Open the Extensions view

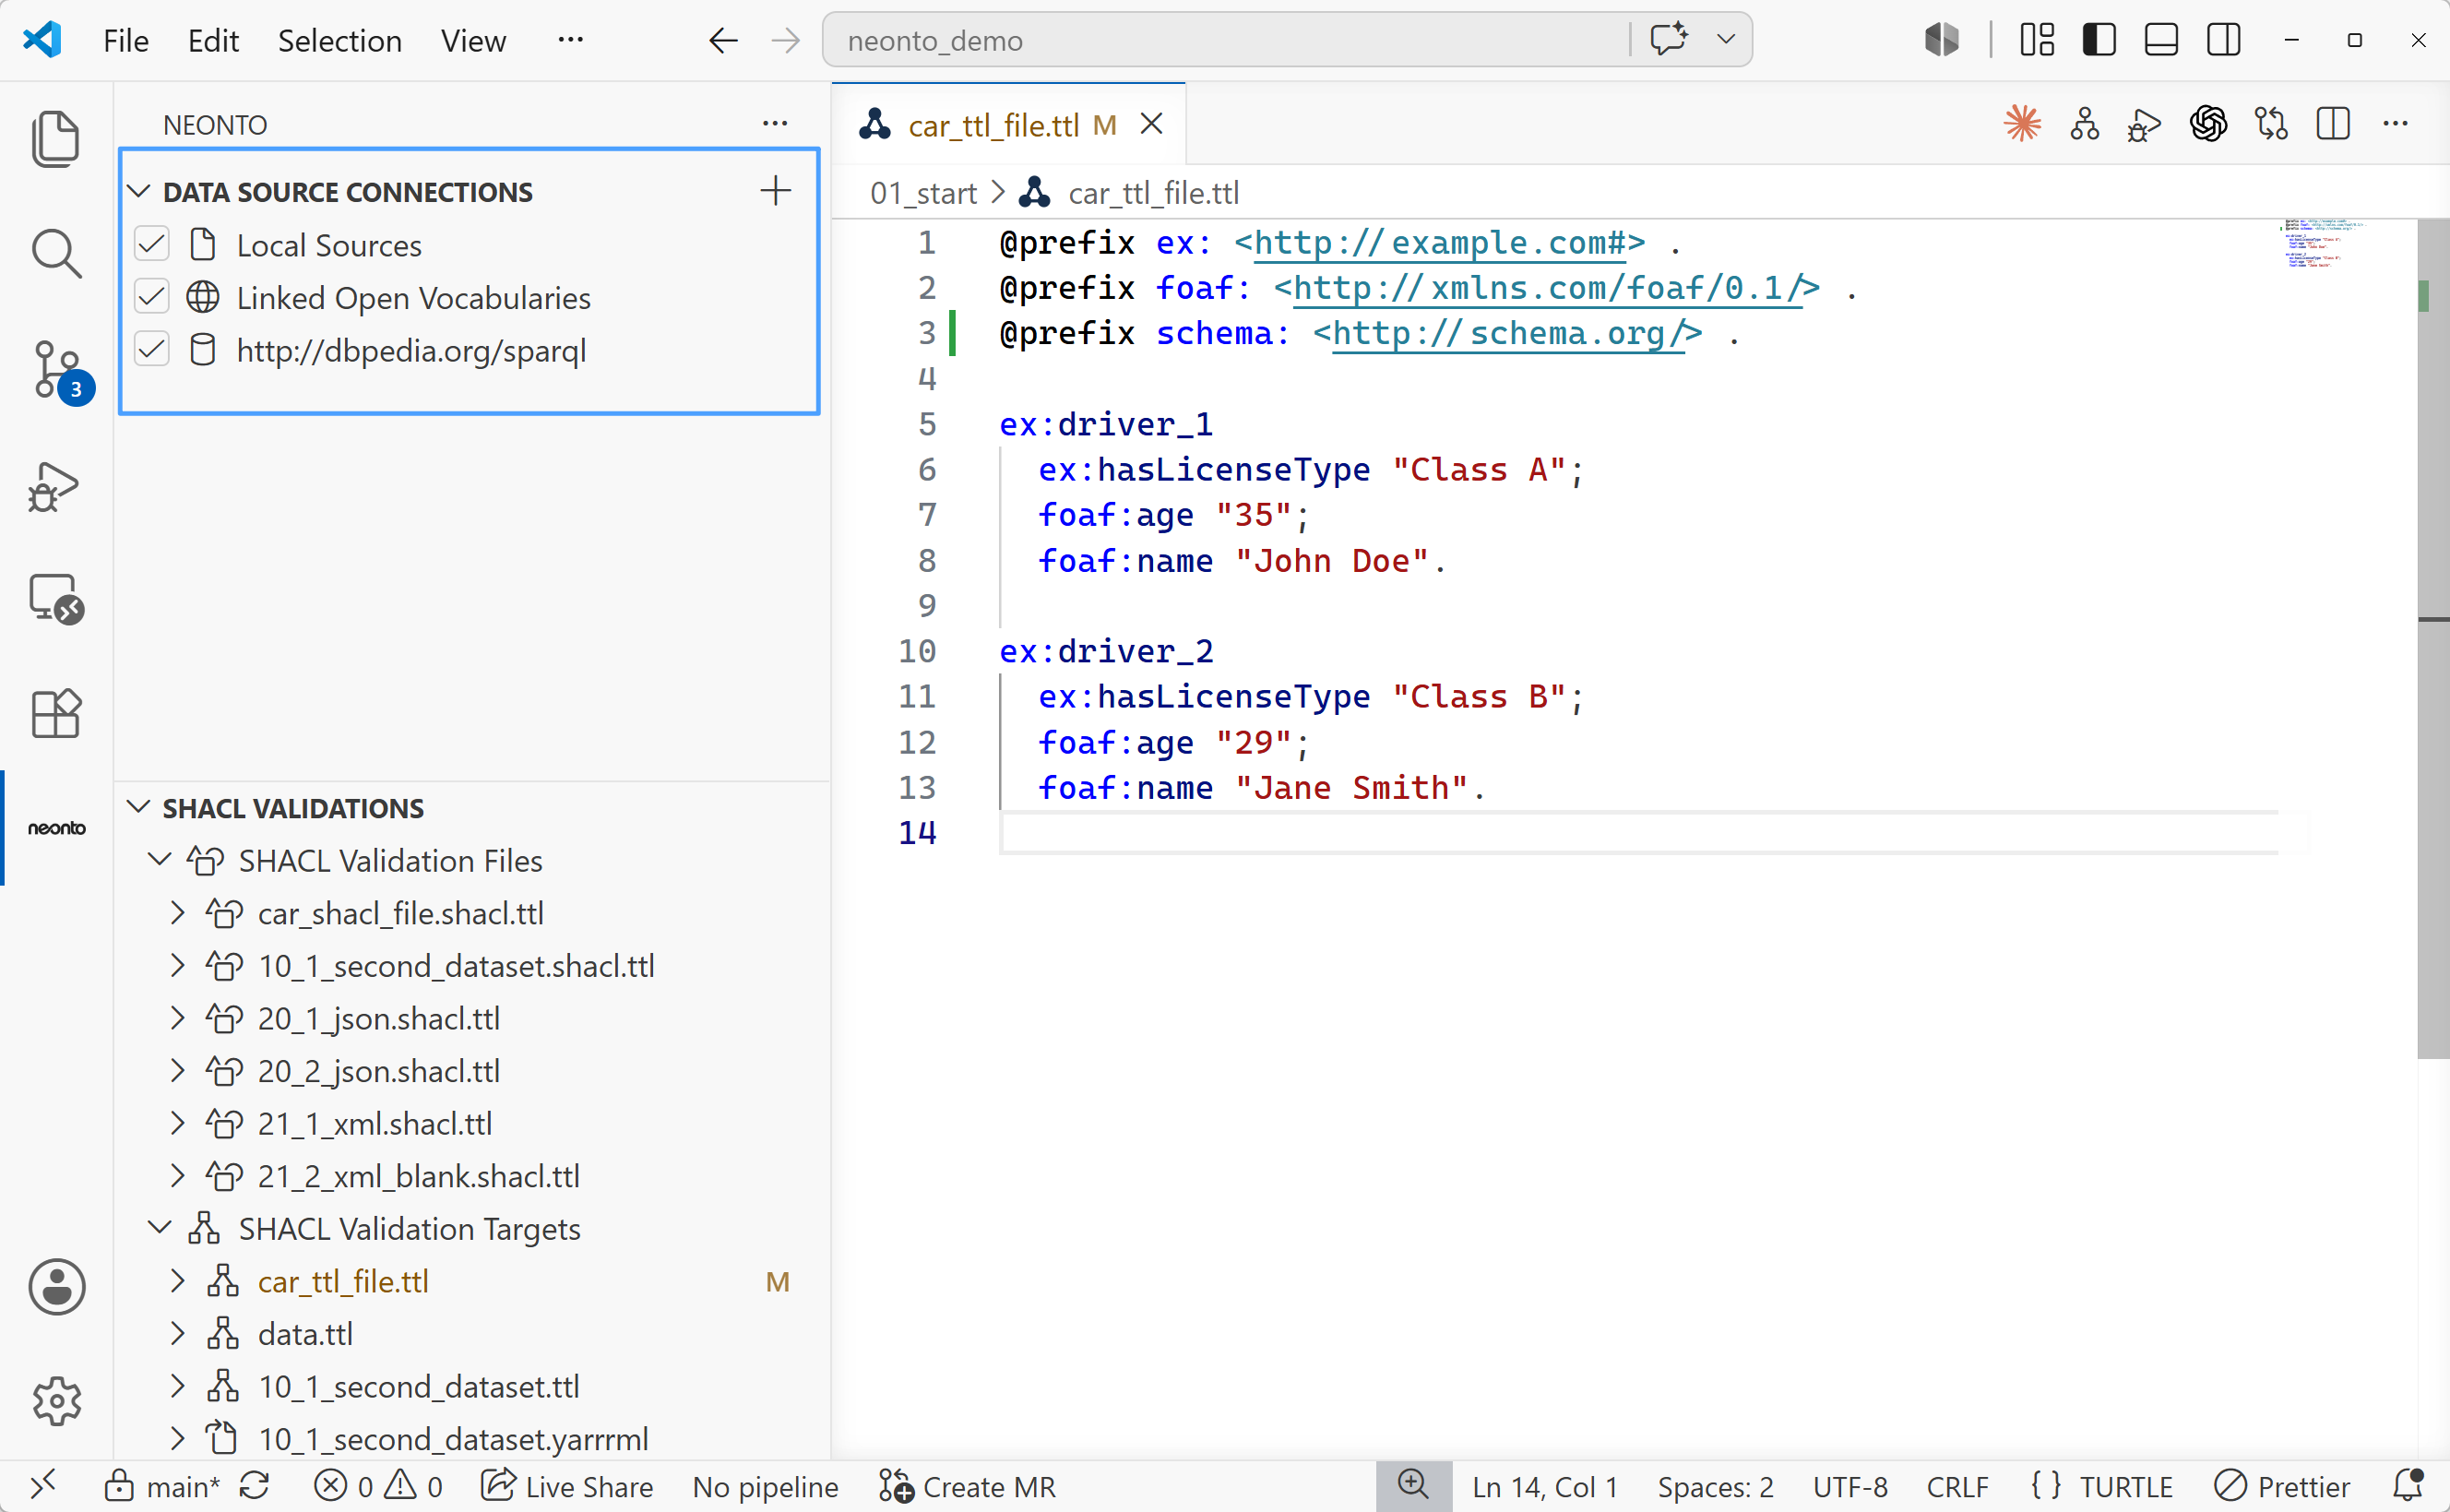point(56,714)
